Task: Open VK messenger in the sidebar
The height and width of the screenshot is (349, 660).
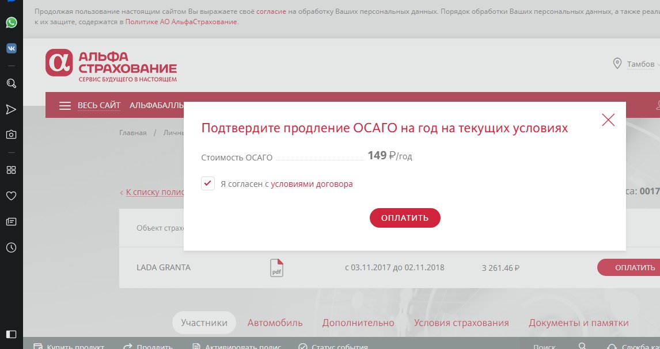Action: (x=12, y=48)
